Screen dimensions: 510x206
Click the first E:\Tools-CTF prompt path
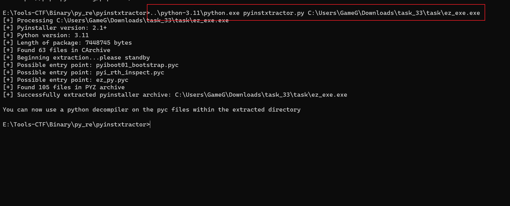(x=75, y=13)
